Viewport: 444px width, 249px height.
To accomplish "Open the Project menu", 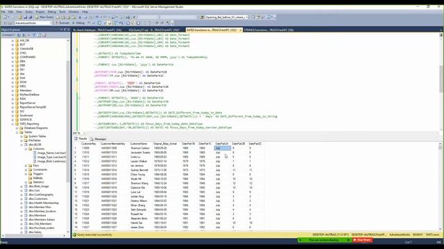I will [x=40, y=12].
